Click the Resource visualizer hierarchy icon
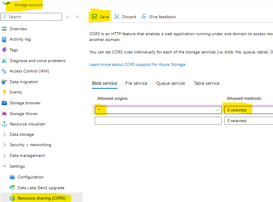Image resolution: width=273 pixels, height=202 pixels. (x=5, y=124)
